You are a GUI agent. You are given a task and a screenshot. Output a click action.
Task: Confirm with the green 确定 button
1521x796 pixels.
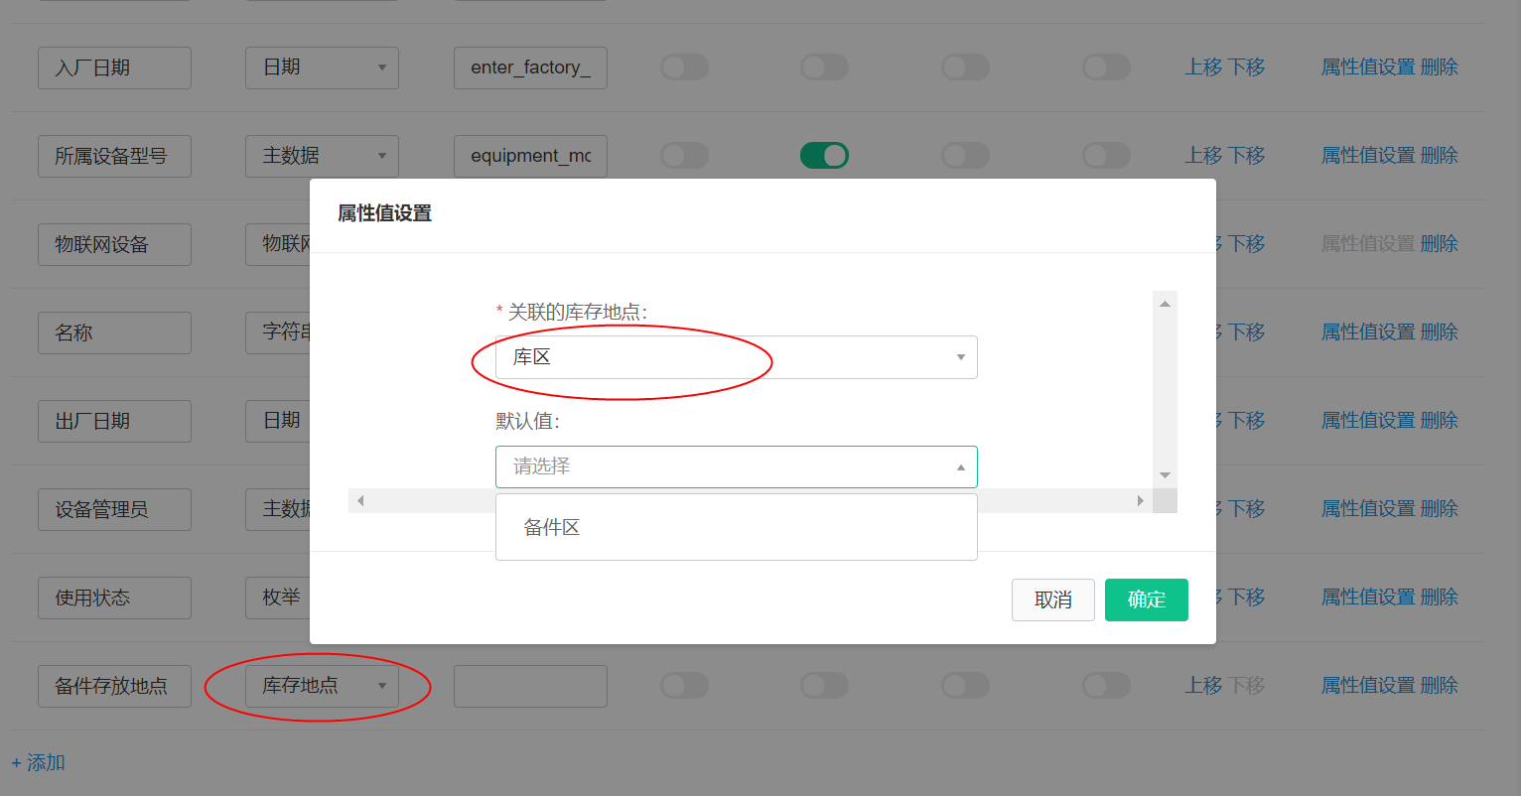click(x=1147, y=599)
